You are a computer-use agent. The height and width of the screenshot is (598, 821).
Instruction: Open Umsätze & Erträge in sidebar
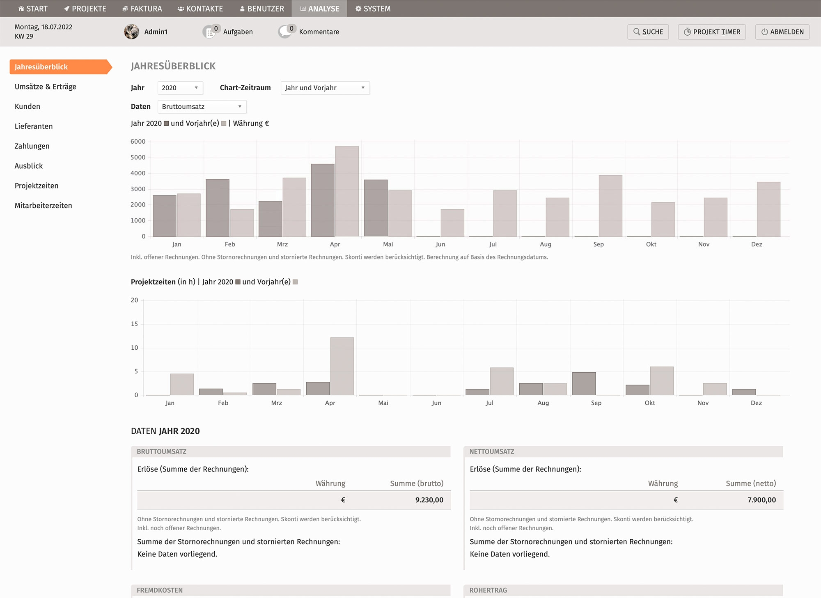point(46,87)
